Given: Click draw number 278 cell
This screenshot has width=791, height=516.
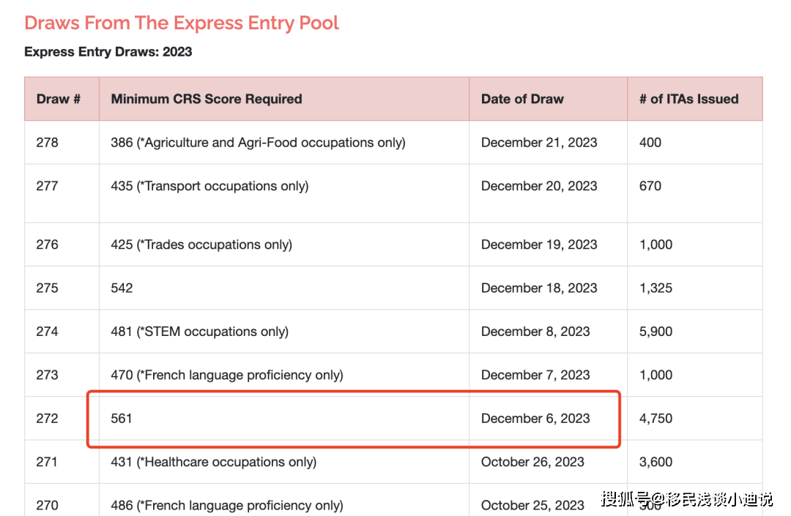Looking at the screenshot, I should point(48,142).
